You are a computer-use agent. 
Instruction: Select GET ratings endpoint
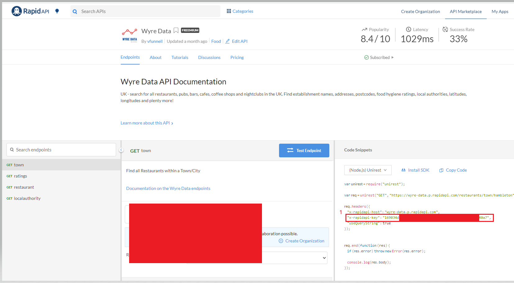coord(61,176)
